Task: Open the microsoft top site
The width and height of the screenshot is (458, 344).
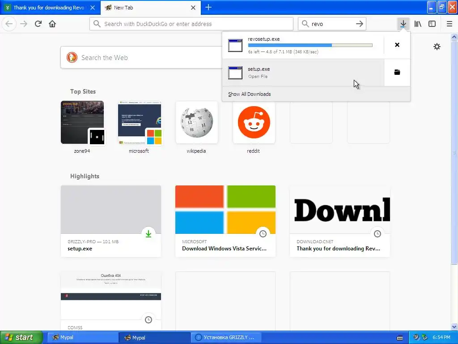Action: pos(139,128)
